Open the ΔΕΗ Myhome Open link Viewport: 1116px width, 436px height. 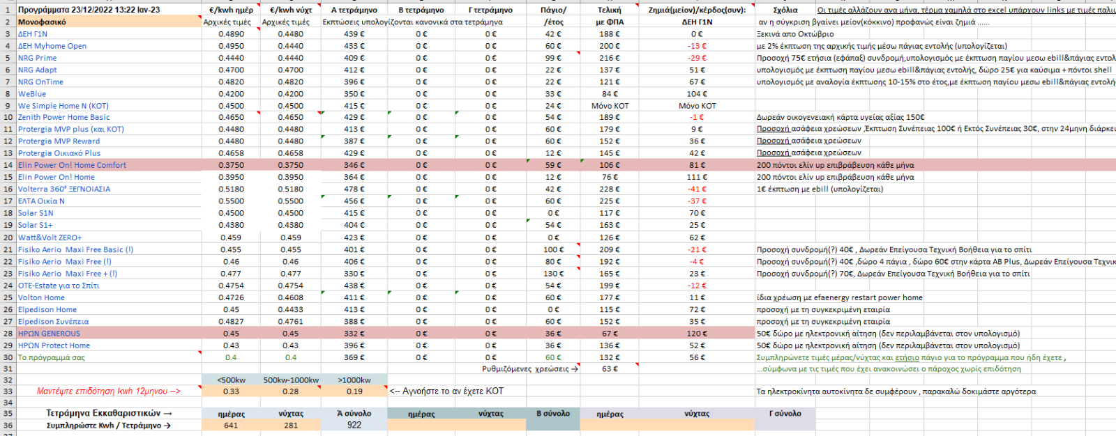pos(52,46)
